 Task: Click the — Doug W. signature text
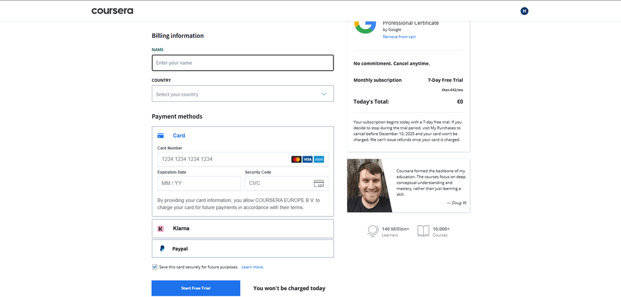point(457,202)
